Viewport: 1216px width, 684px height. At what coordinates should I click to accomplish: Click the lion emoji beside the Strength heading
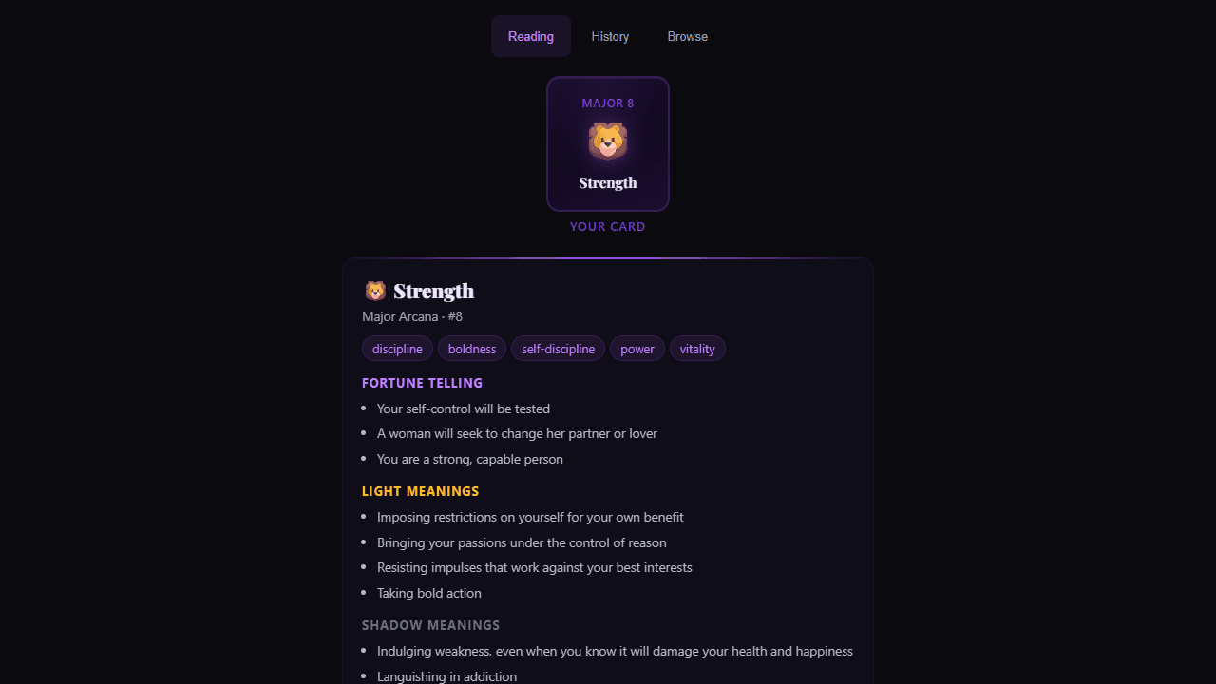pos(375,291)
